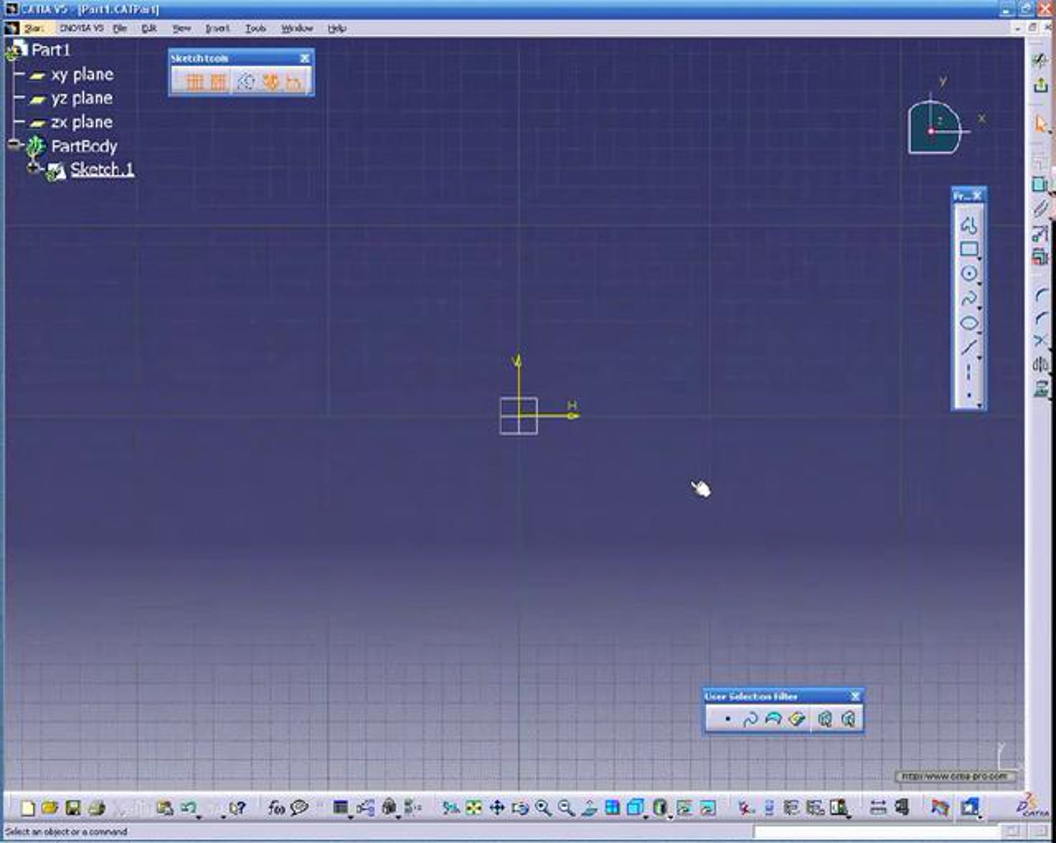The width and height of the screenshot is (1056, 843).
Task: Open the Insert menu
Action: 217,29
